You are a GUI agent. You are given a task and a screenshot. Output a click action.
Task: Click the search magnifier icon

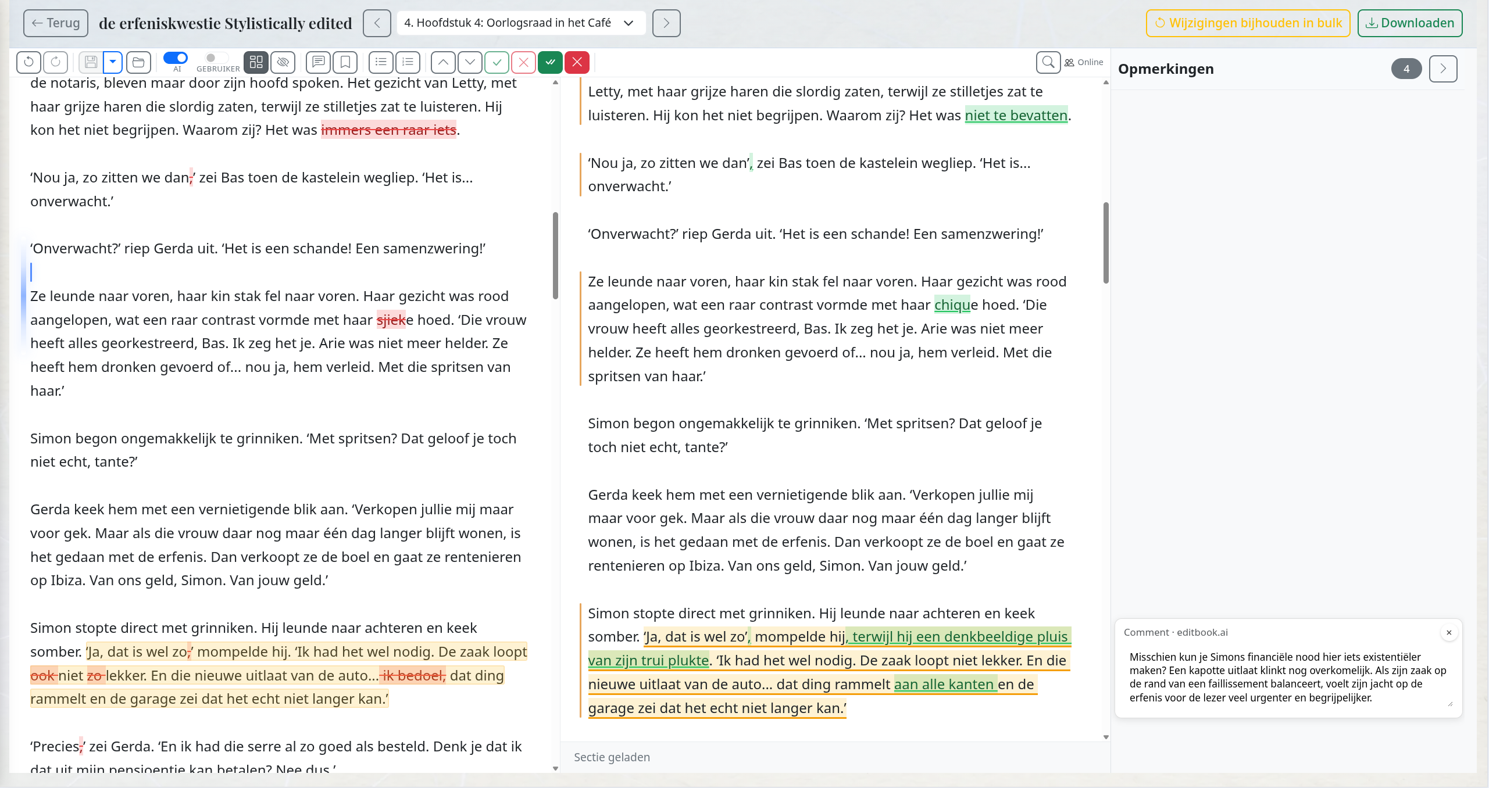pyautogui.click(x=1048, y=62)
